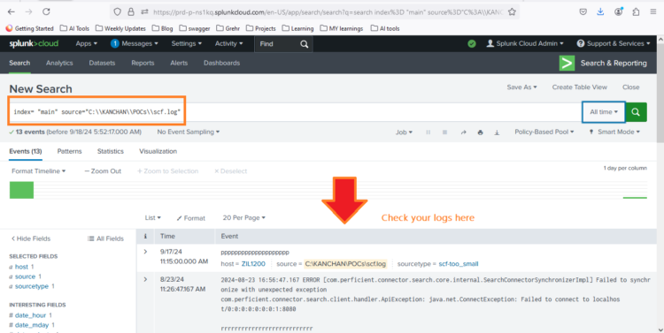This screenshot has height=333, width=664.
Task: Open the extensions puzzle icon
Action: [636, 11]
